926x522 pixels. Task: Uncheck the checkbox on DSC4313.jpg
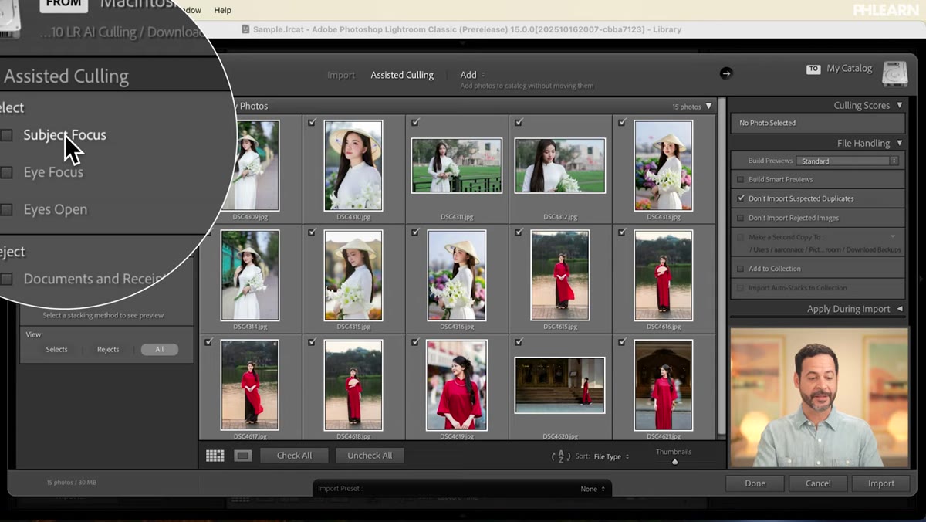[622, 122]
